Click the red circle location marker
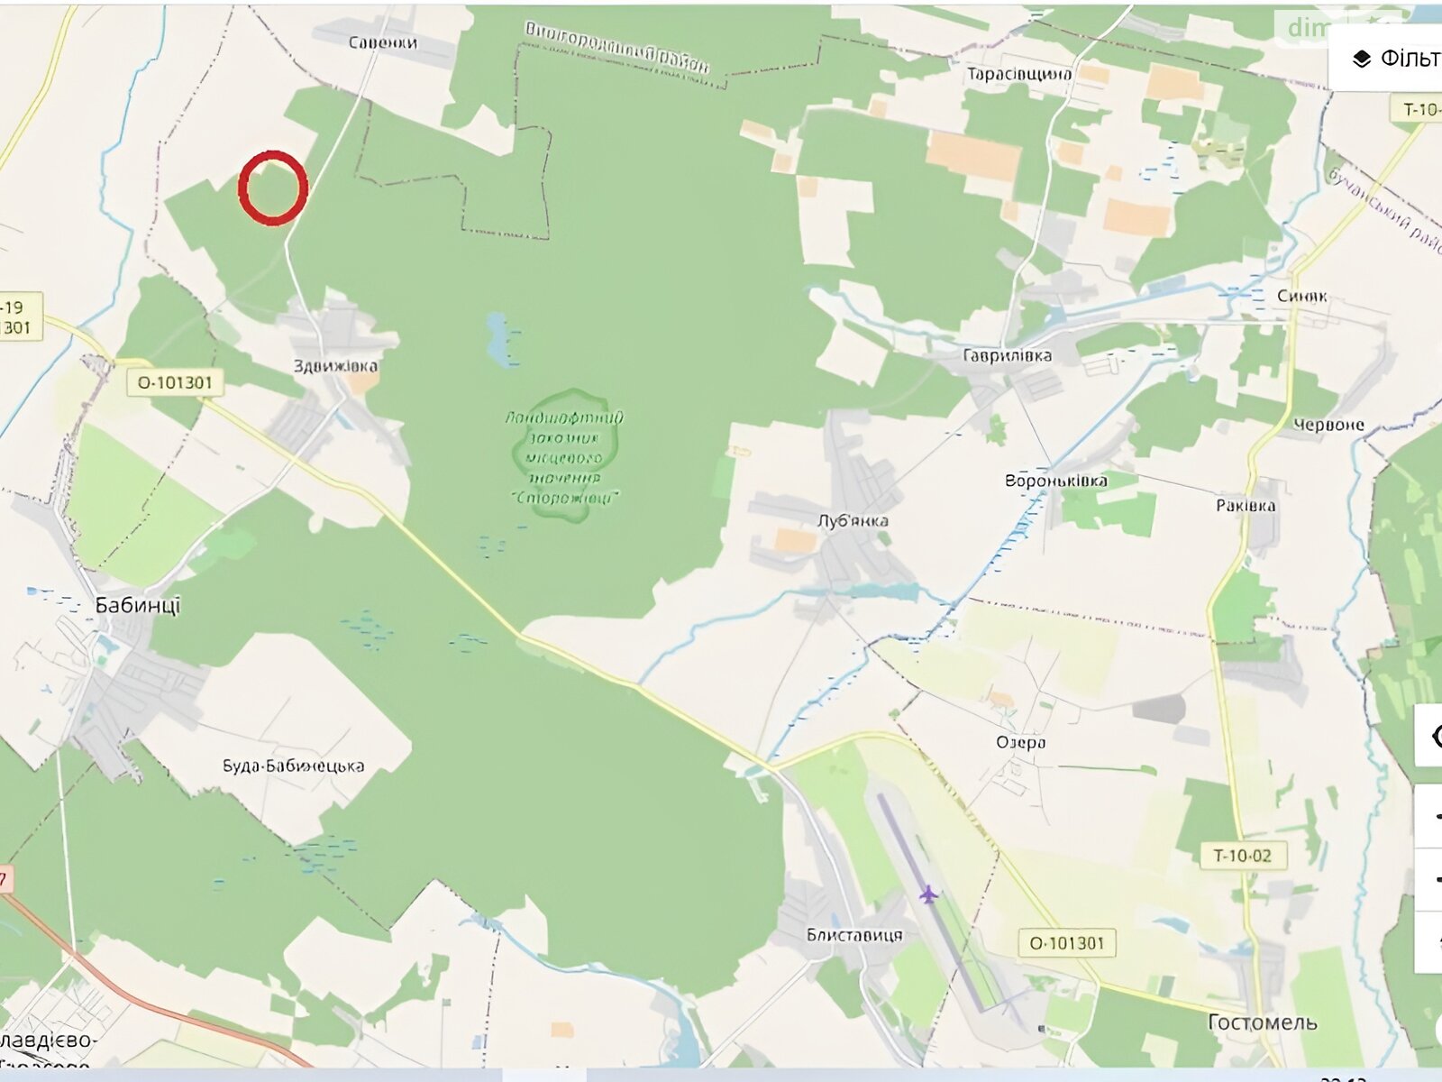 [x=273, y=188]
